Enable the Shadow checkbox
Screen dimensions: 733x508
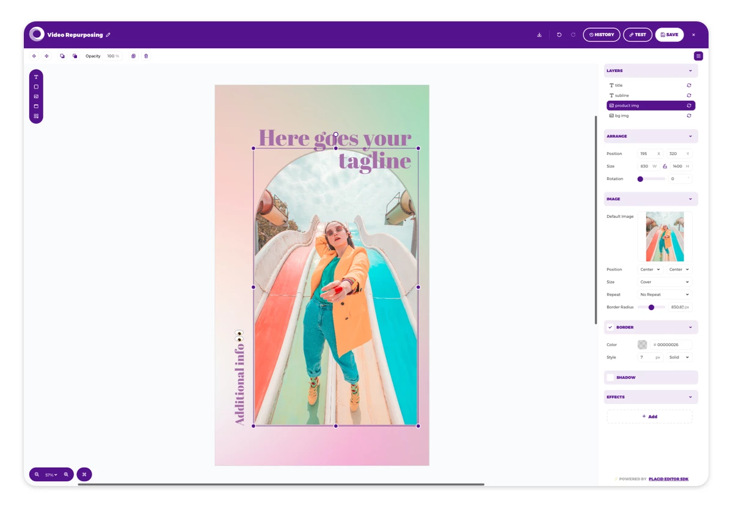pos(610,377)
